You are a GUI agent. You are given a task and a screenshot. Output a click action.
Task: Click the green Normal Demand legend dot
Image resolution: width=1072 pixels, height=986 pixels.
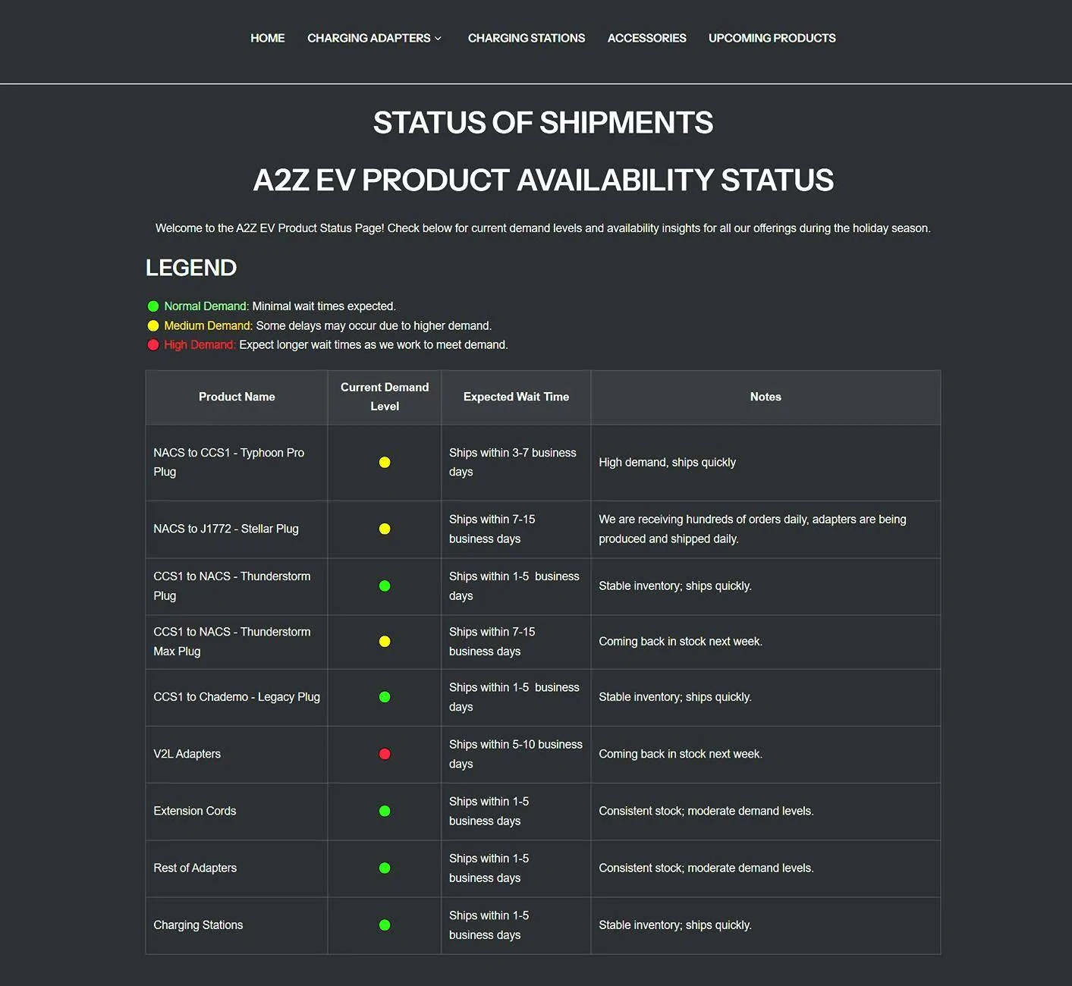[x=153, y=306]
